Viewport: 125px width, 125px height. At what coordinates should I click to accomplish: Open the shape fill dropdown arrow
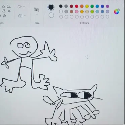25,16
